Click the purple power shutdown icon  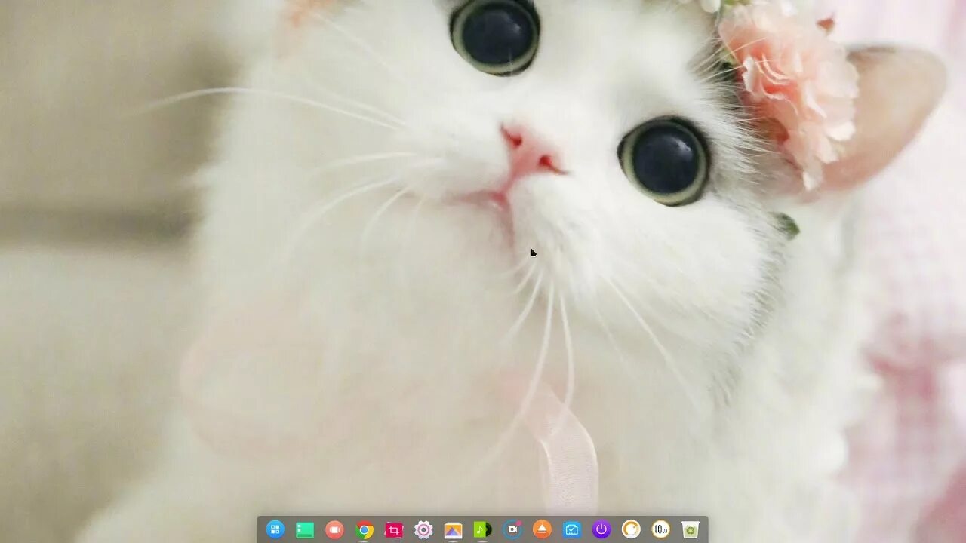601,529
